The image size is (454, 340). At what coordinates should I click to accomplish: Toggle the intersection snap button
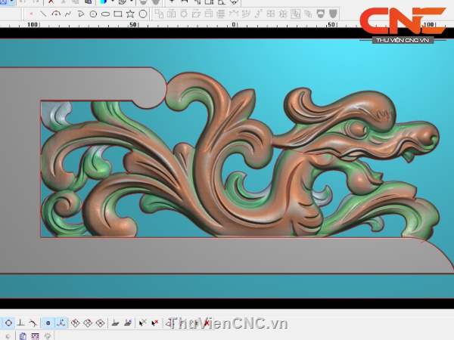[61, 323]
